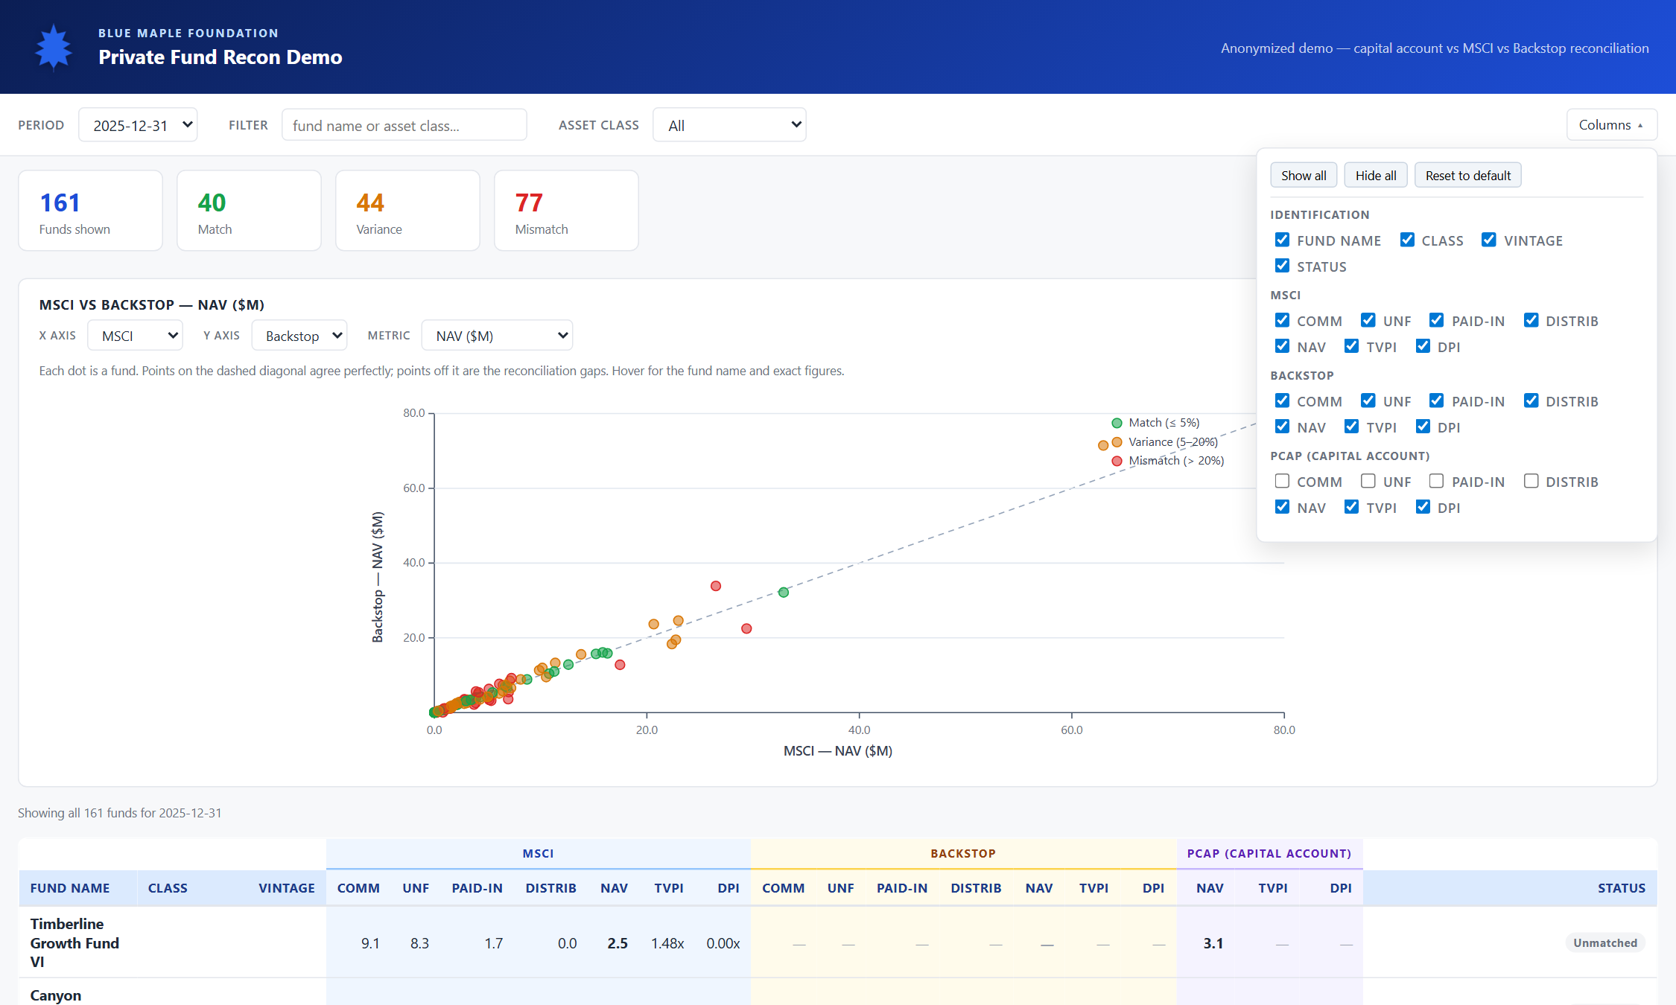Collapse the Columns menu button
This screenshot has height=1005, width=1676.
point(1612,125)
